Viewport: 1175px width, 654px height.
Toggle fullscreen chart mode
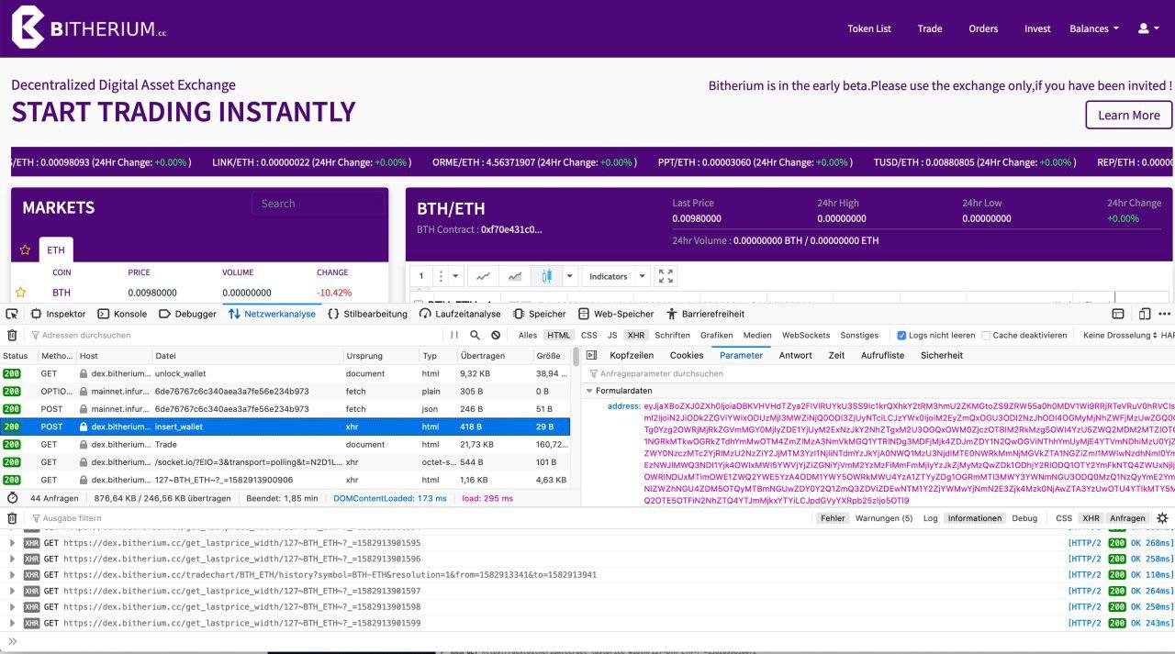(x=666, y=276)
